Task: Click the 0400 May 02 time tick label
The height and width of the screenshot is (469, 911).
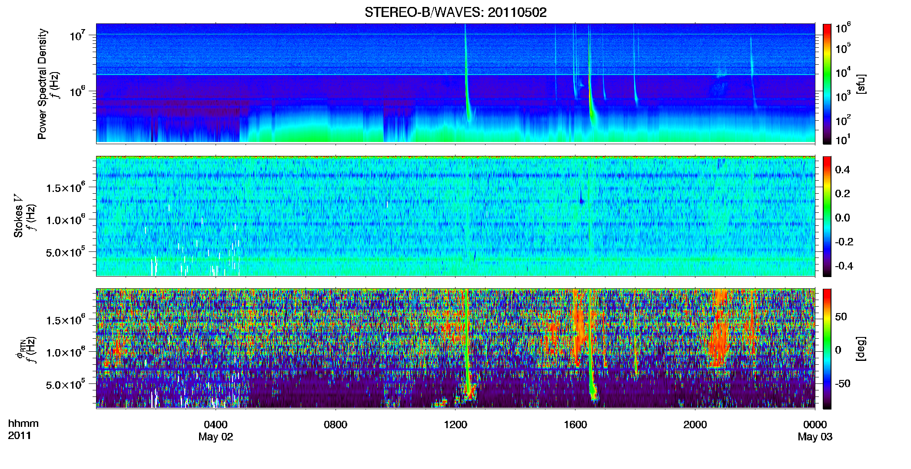Action: (x=216, y=430)
